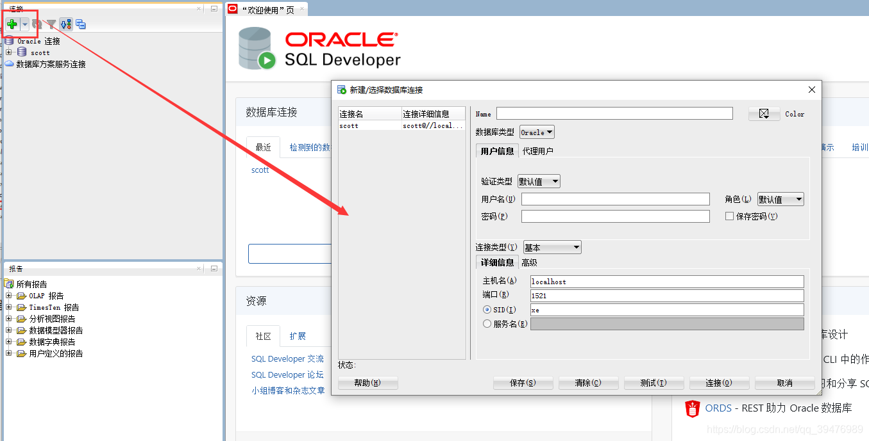869x441 pixels.
Task: Select the scott row in connection list
Action: [x=402, y=126]
